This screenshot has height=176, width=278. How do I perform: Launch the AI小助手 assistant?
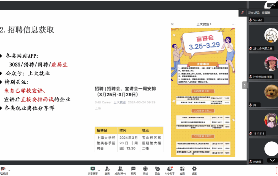(x=169, y=169)
